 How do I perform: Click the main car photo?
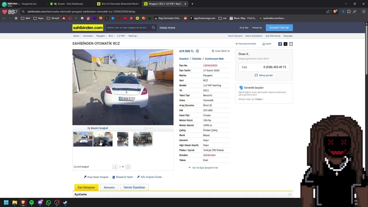tap(123, 87)
